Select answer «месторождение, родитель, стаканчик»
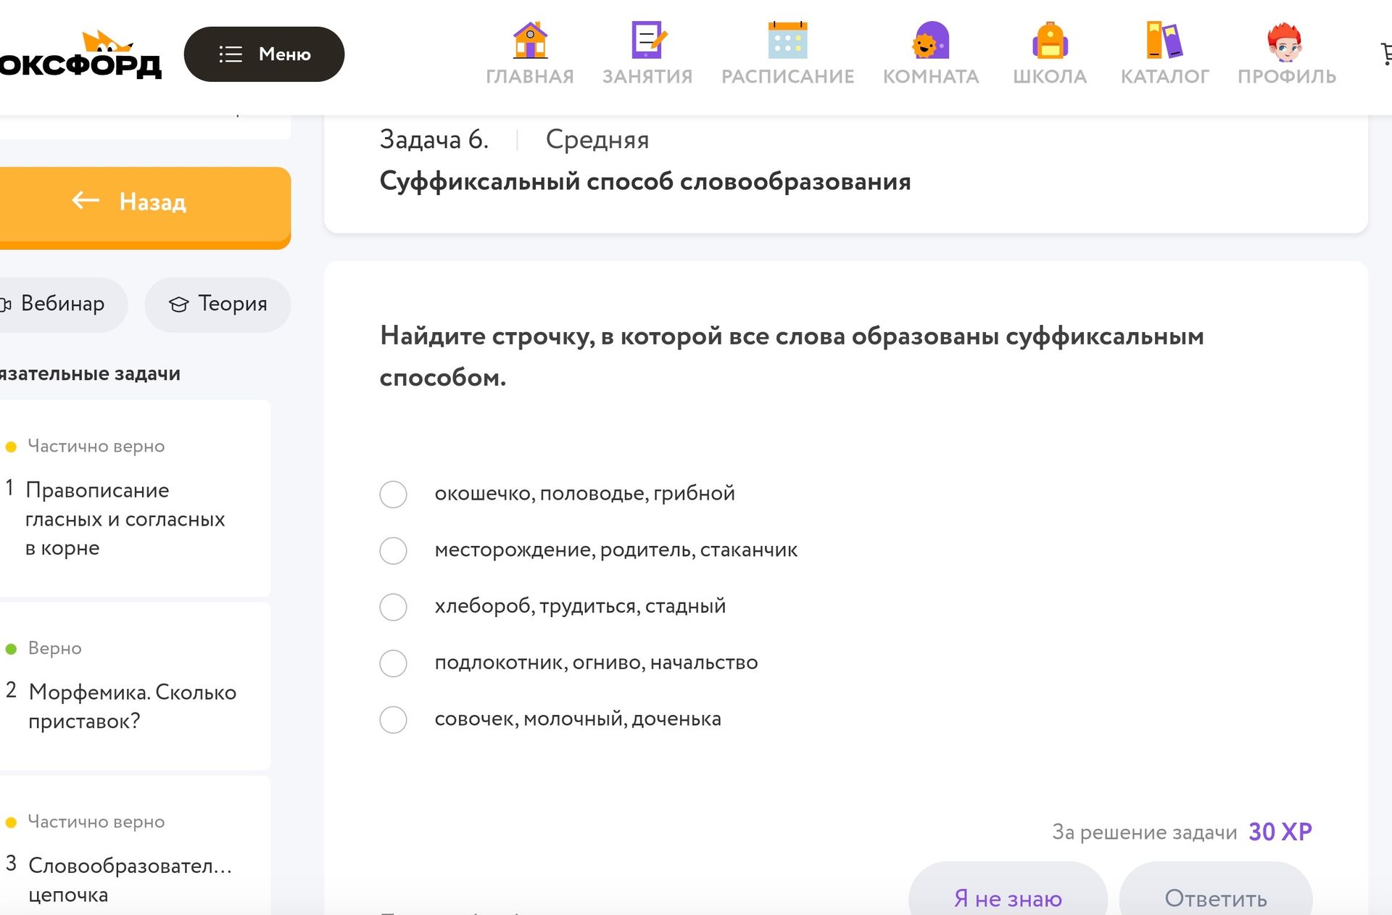The height and width of the screenshot is (915, 1392). 394,551
